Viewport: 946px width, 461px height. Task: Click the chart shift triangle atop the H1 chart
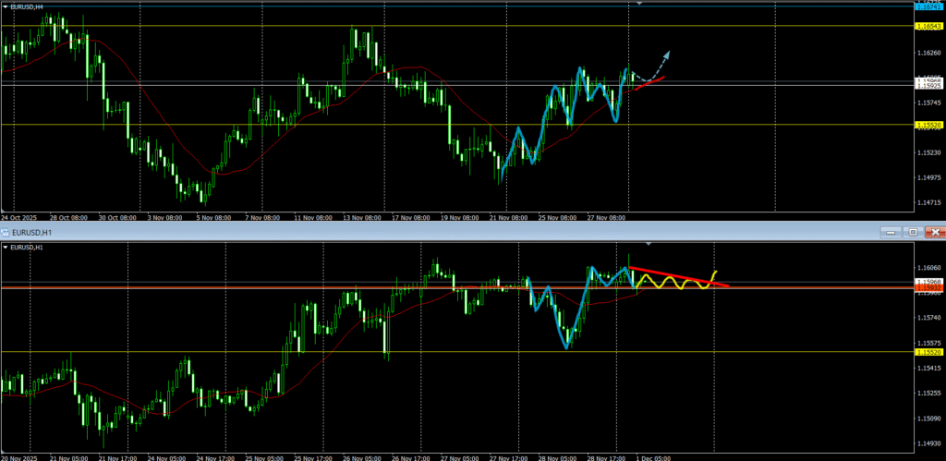649,244
